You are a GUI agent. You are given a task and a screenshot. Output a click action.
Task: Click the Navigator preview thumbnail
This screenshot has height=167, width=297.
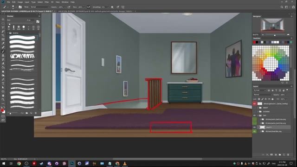pyautogui.click(x=272, y=26)
